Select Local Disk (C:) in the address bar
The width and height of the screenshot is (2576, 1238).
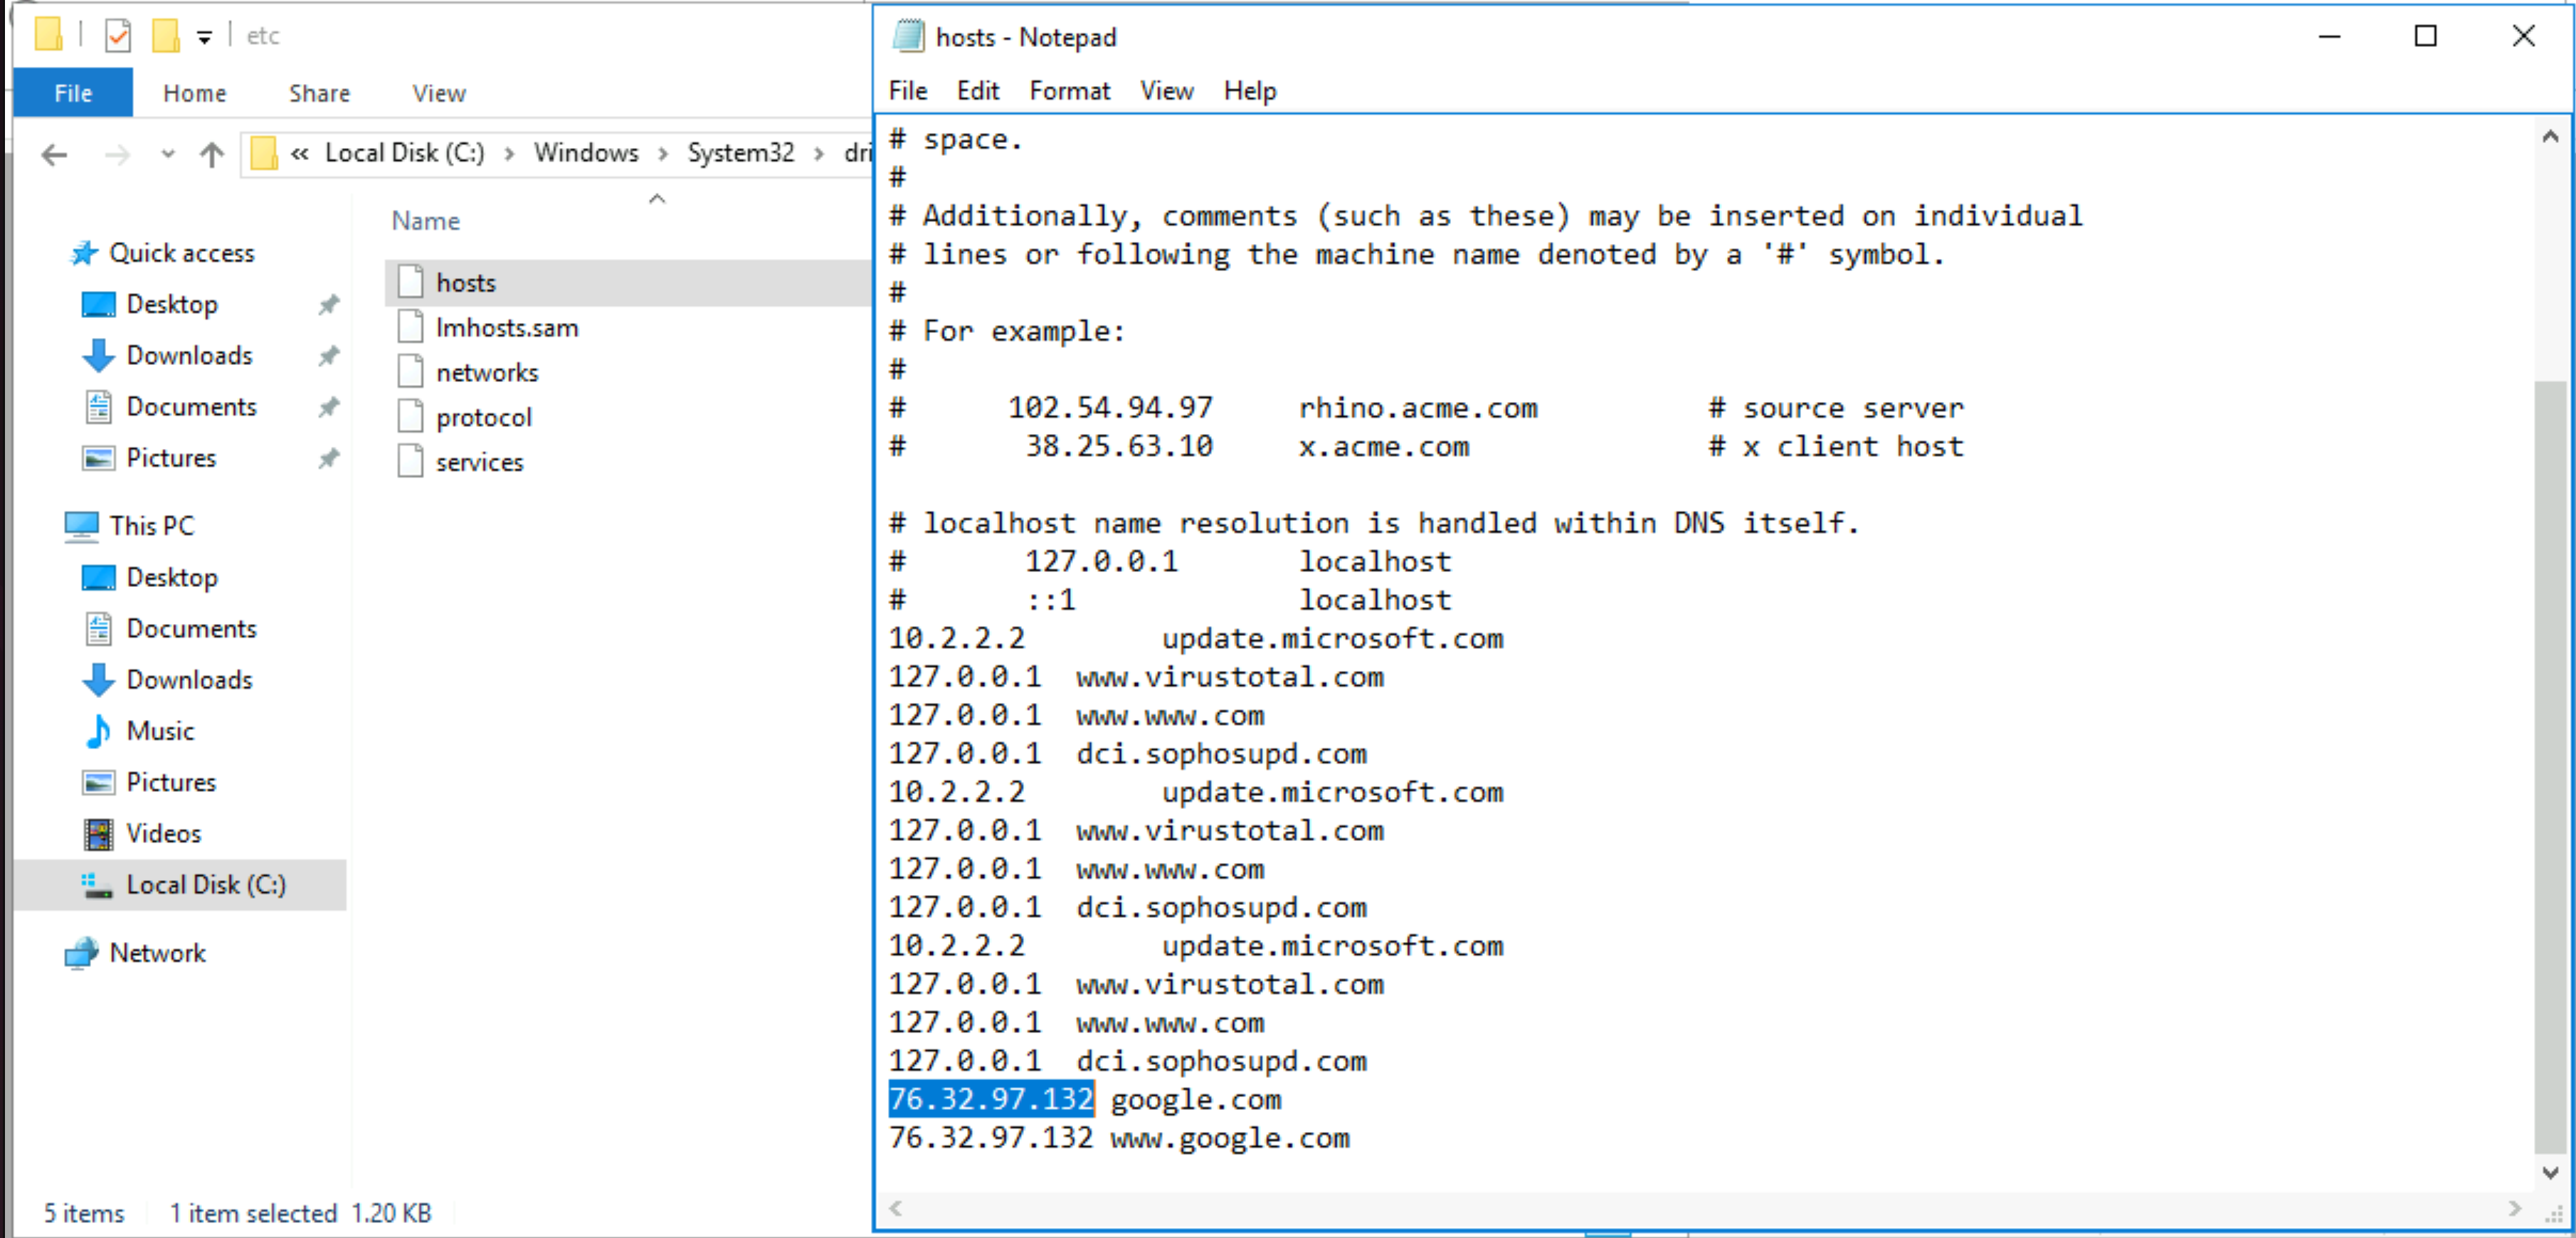pyautogui.click(x=404, y=153)
